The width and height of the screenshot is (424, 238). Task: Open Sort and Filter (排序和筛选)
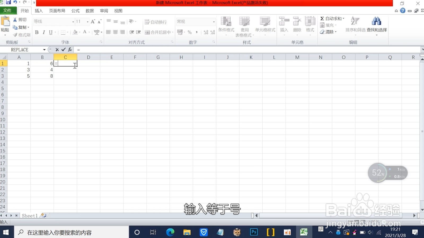tap(355, 26)
